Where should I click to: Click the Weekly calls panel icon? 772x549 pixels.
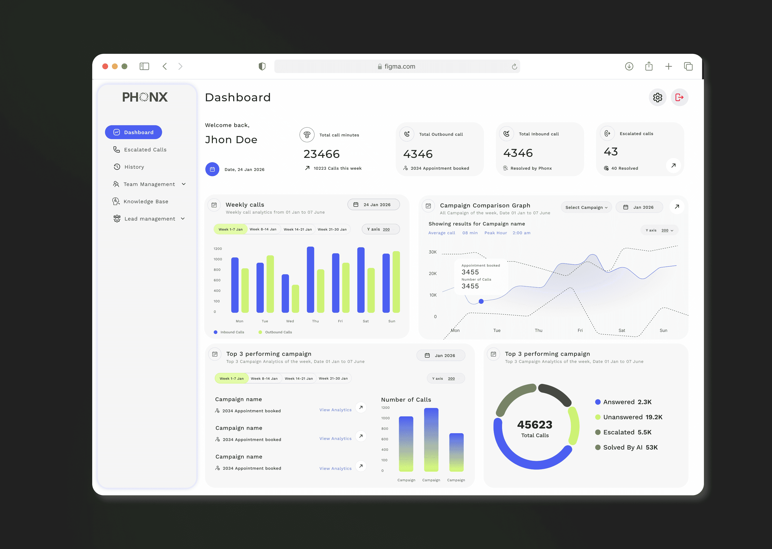click(214, 205)
